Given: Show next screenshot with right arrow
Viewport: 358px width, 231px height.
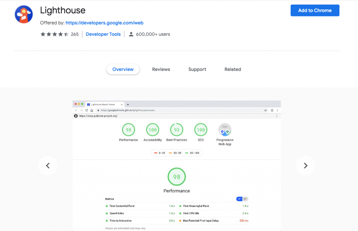Looking at the screenshot, I should (x=306, y=166).
